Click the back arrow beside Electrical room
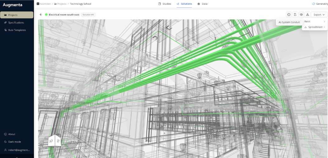This screenshot has height=158, width=328. tap(41, 15)
